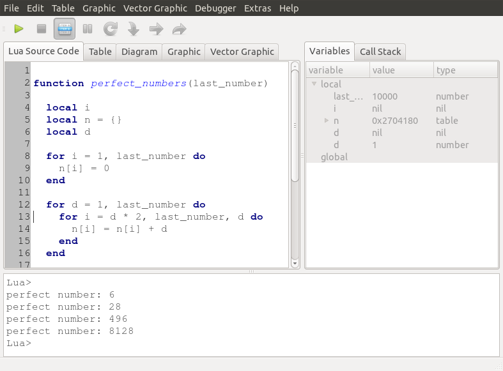
Task: Expand the table variable n
Action: [326, 121]
